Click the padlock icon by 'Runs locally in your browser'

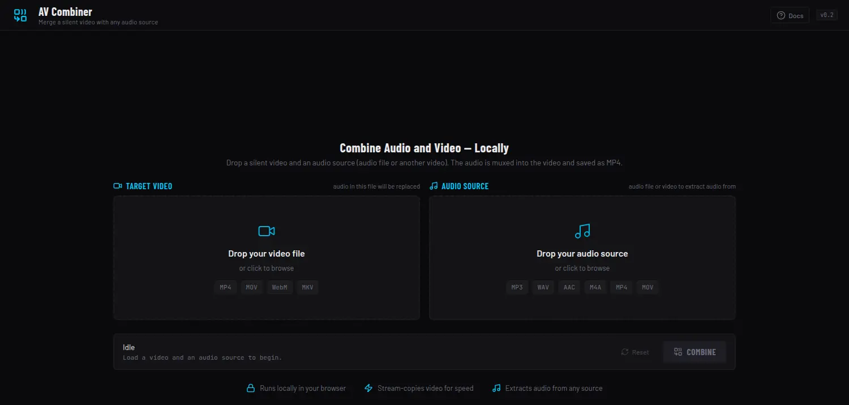tap(251, 388)
